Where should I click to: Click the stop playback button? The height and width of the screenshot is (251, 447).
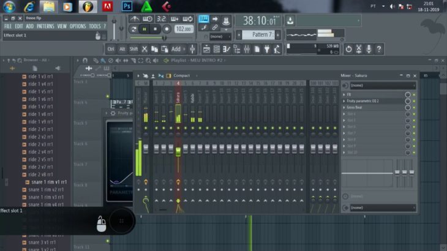(x=155, y=29)
